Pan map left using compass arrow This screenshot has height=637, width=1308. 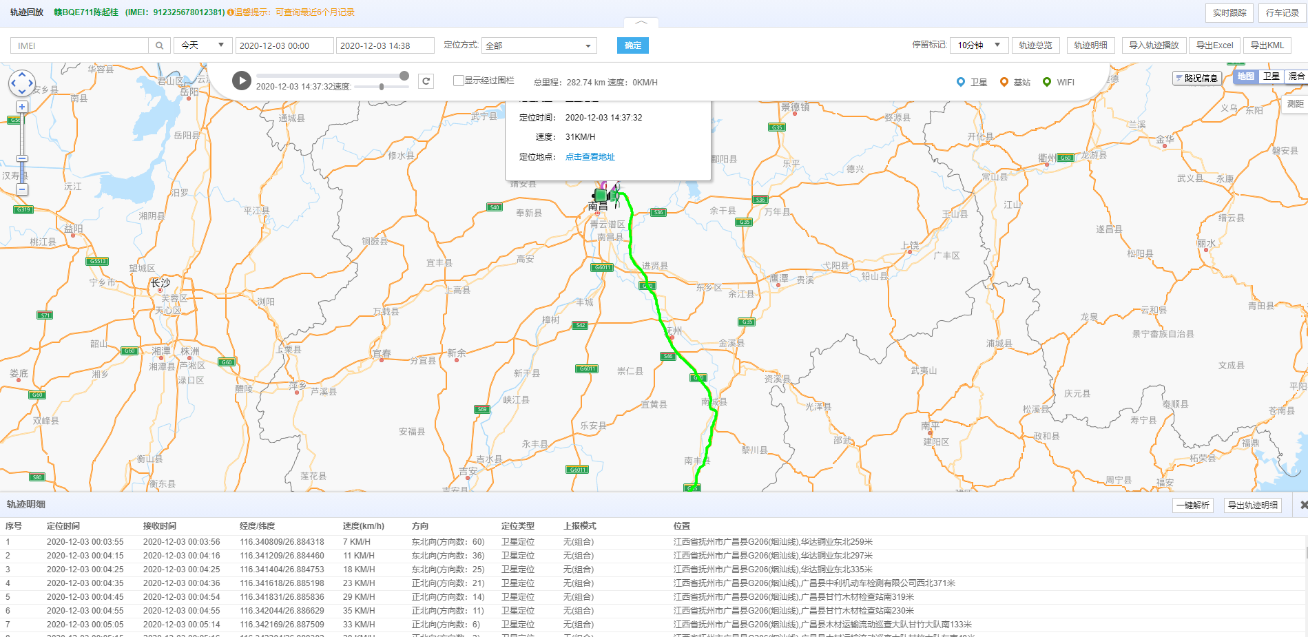click(x=13, y=83)
